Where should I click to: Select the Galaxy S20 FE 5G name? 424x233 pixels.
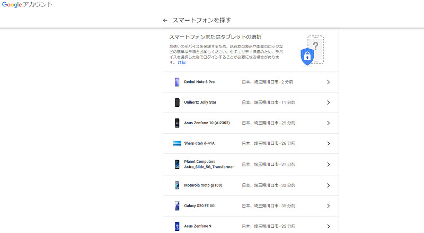pyautogui.click(x=199, y=206)
